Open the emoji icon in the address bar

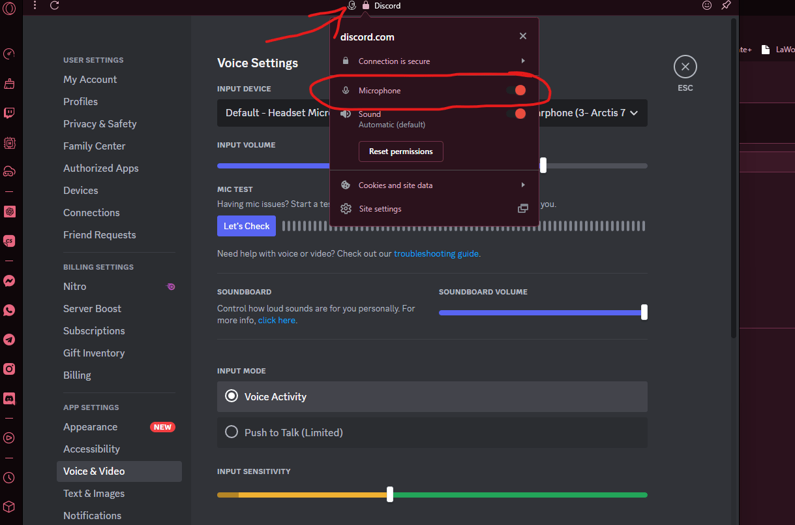click(706, 5)
